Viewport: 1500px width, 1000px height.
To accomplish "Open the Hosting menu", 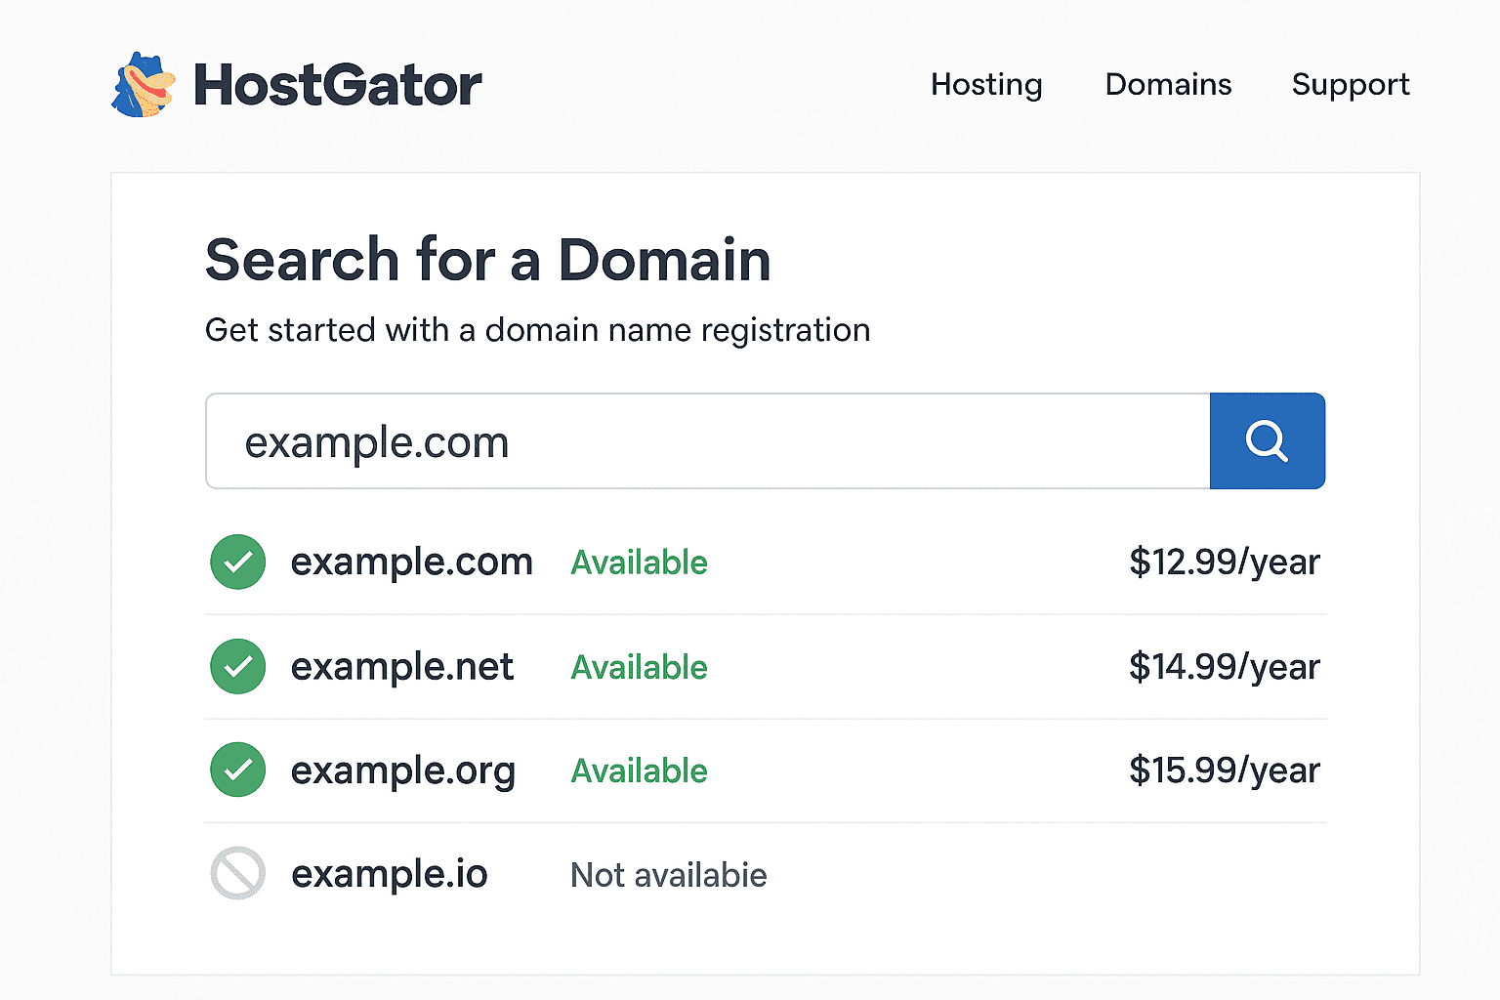I will 986,85.
